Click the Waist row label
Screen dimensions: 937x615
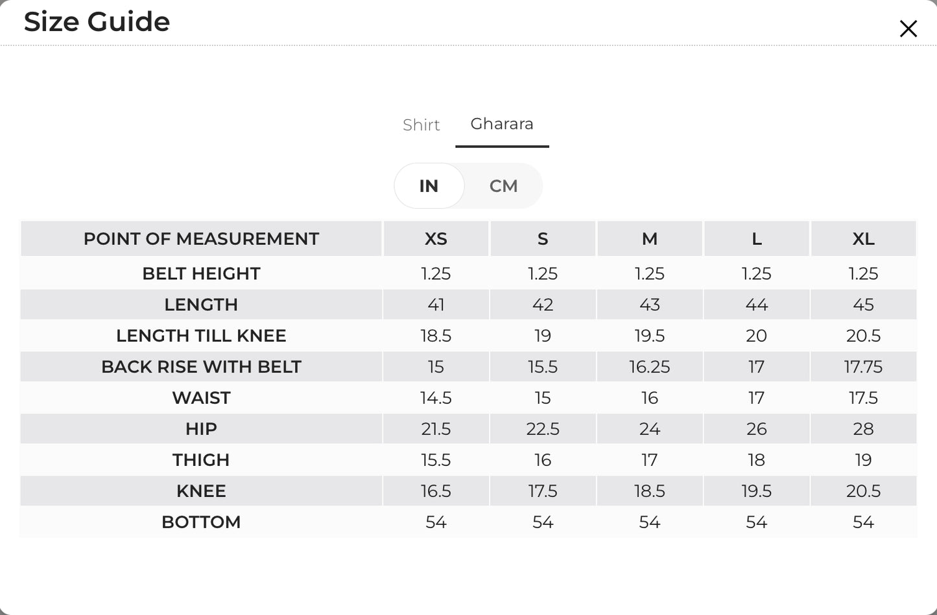point(201,398)
